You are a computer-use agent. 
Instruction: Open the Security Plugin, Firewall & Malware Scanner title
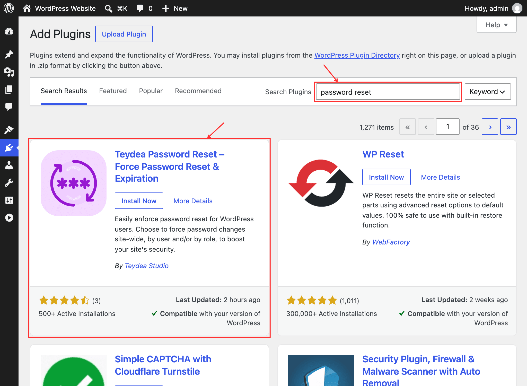point(421,370)
